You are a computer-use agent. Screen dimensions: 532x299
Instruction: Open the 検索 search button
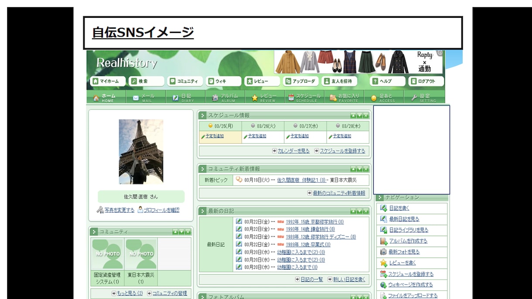pos(147,81)
